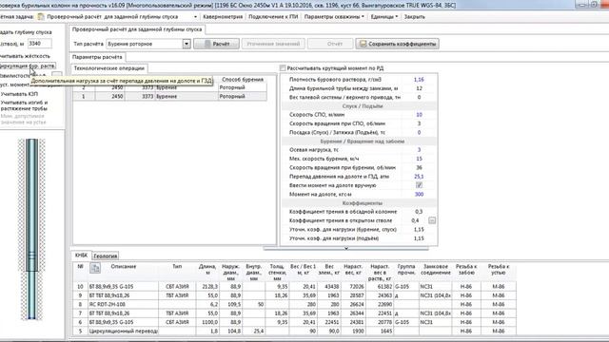Click Скорость СПО value 10

coord(419,115)
